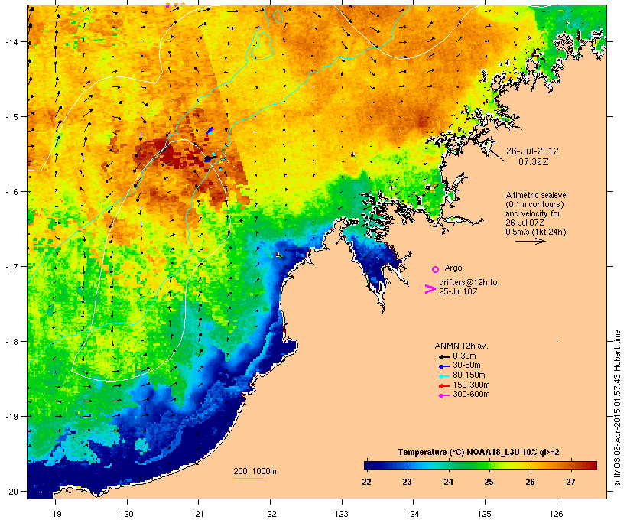Viewport: 627px width, 520px height.
Task: Click the latitude axis label -19
Action: pos(11,417)
